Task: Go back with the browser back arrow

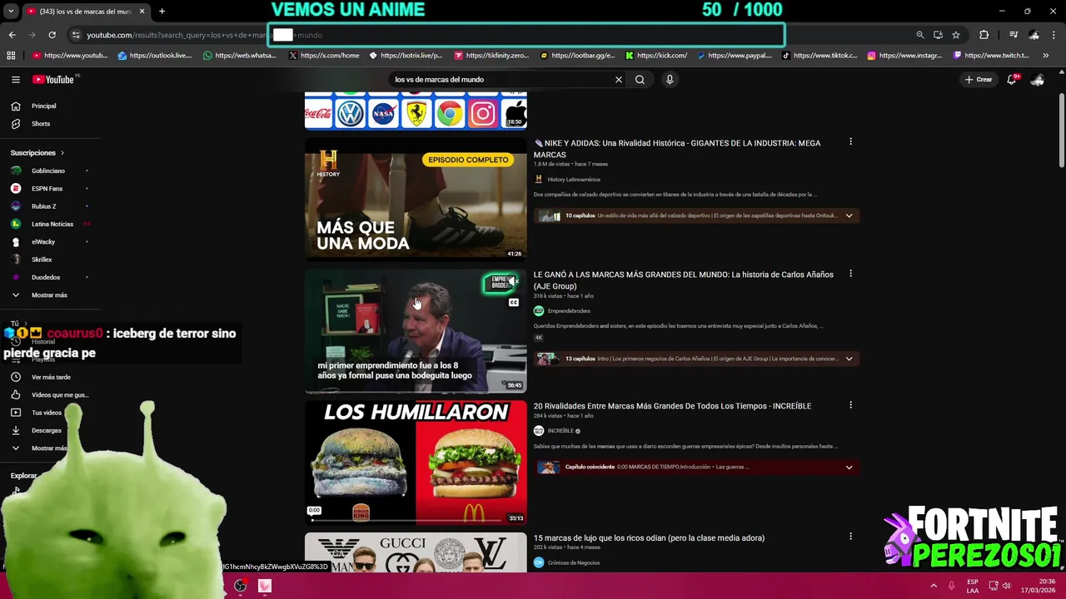Action: click(12, 35)
